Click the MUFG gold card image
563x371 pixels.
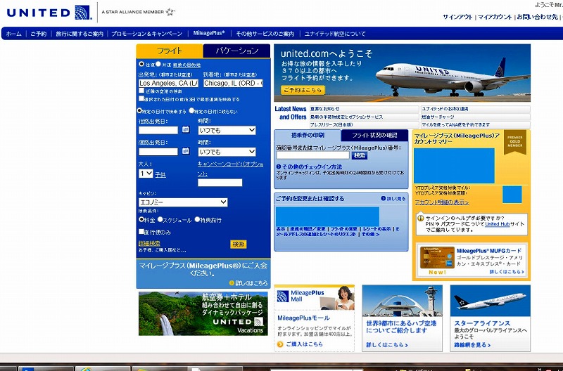[437, 257]
